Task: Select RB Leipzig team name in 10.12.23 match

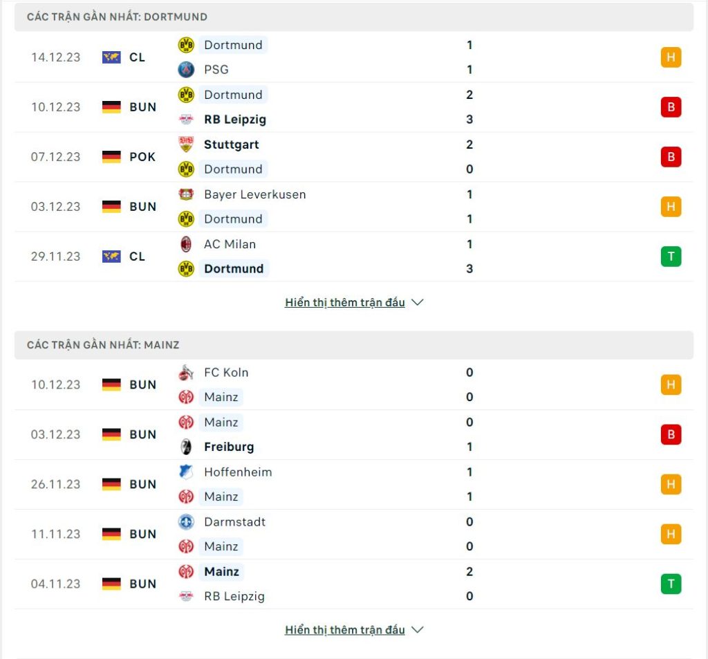Action: [x=235, y=119]
